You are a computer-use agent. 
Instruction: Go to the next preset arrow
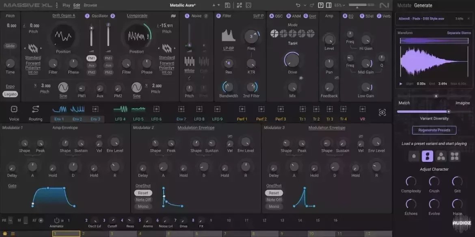[x=218, y=5]
